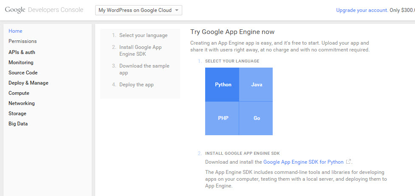
Task: Expand the Monitoring section
Action: tap(21, 62)
